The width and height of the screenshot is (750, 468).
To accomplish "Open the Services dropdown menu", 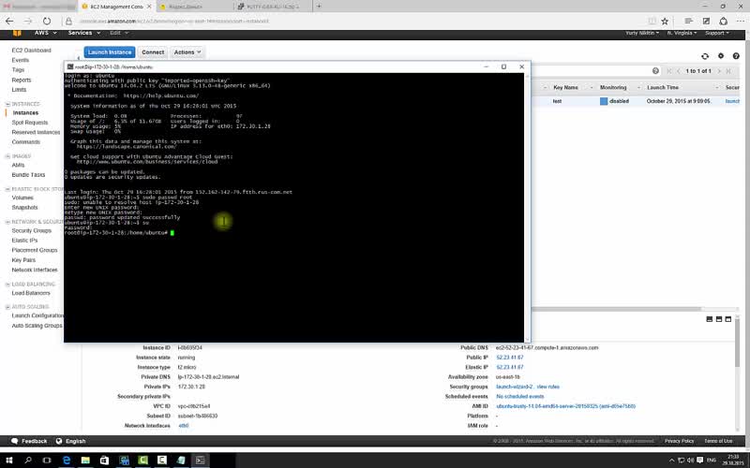I will (84, 33).
